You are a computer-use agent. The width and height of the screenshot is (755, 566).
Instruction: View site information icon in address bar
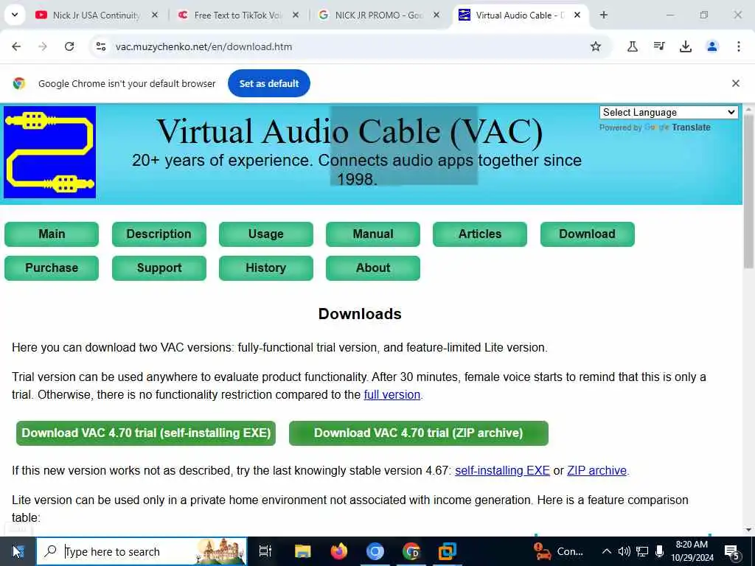point(101,46)
